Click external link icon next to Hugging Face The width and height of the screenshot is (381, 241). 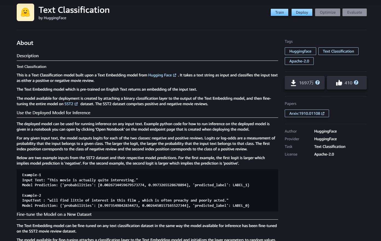pos(174,75)
